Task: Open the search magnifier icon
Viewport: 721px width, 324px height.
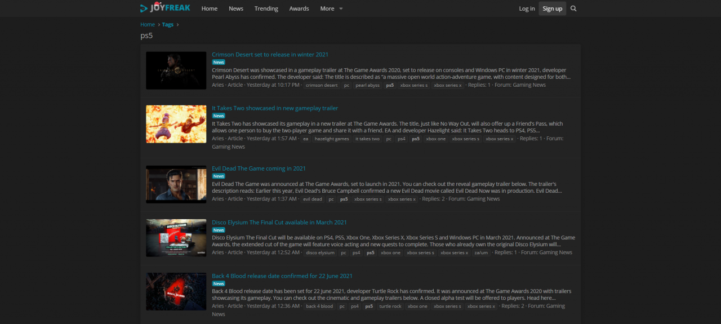Action: click(573, 8)
